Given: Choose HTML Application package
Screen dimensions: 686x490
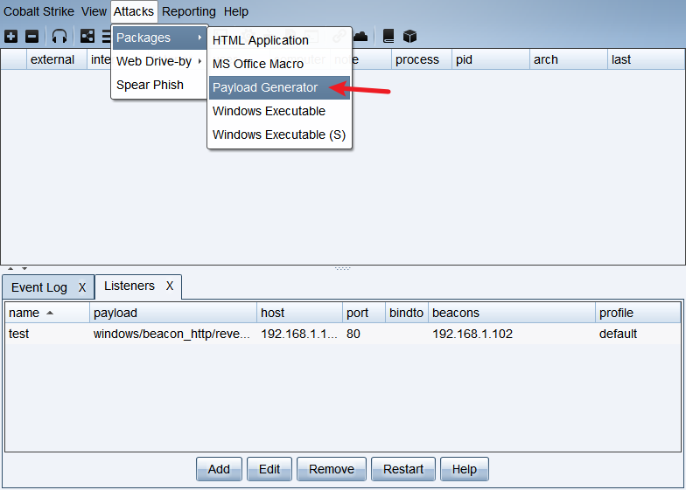Looking at the screenshot, I should [x=280, y=40].
